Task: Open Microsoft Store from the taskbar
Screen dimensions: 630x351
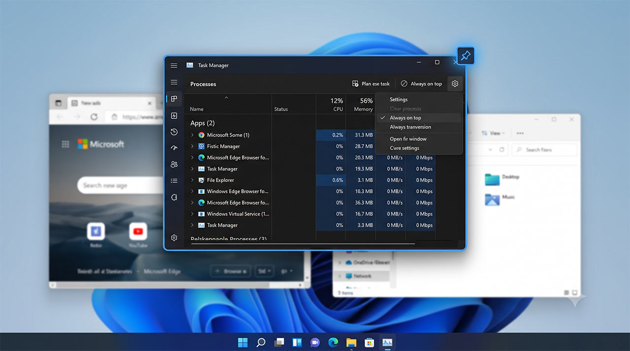Action: [369, 342]
